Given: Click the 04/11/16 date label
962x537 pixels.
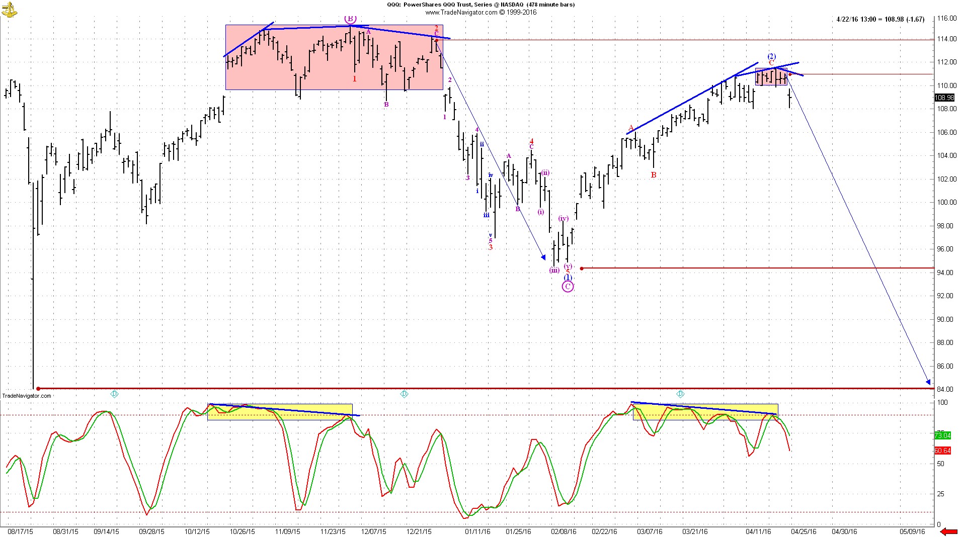Looking at the screenshot, I should tap(758, 531).
